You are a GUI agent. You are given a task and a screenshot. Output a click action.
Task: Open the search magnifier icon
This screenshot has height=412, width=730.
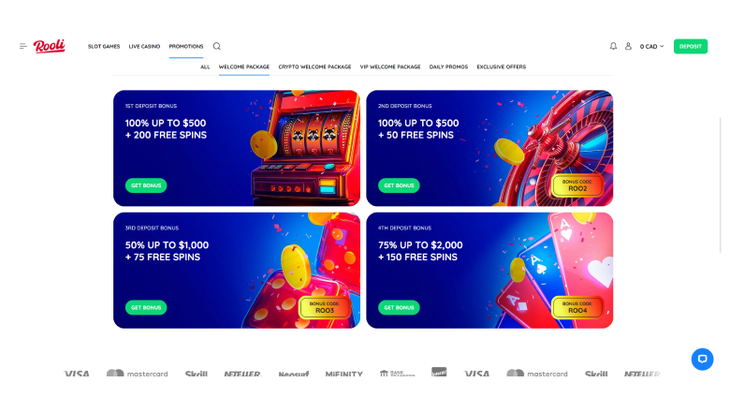[x=217, y=46]
